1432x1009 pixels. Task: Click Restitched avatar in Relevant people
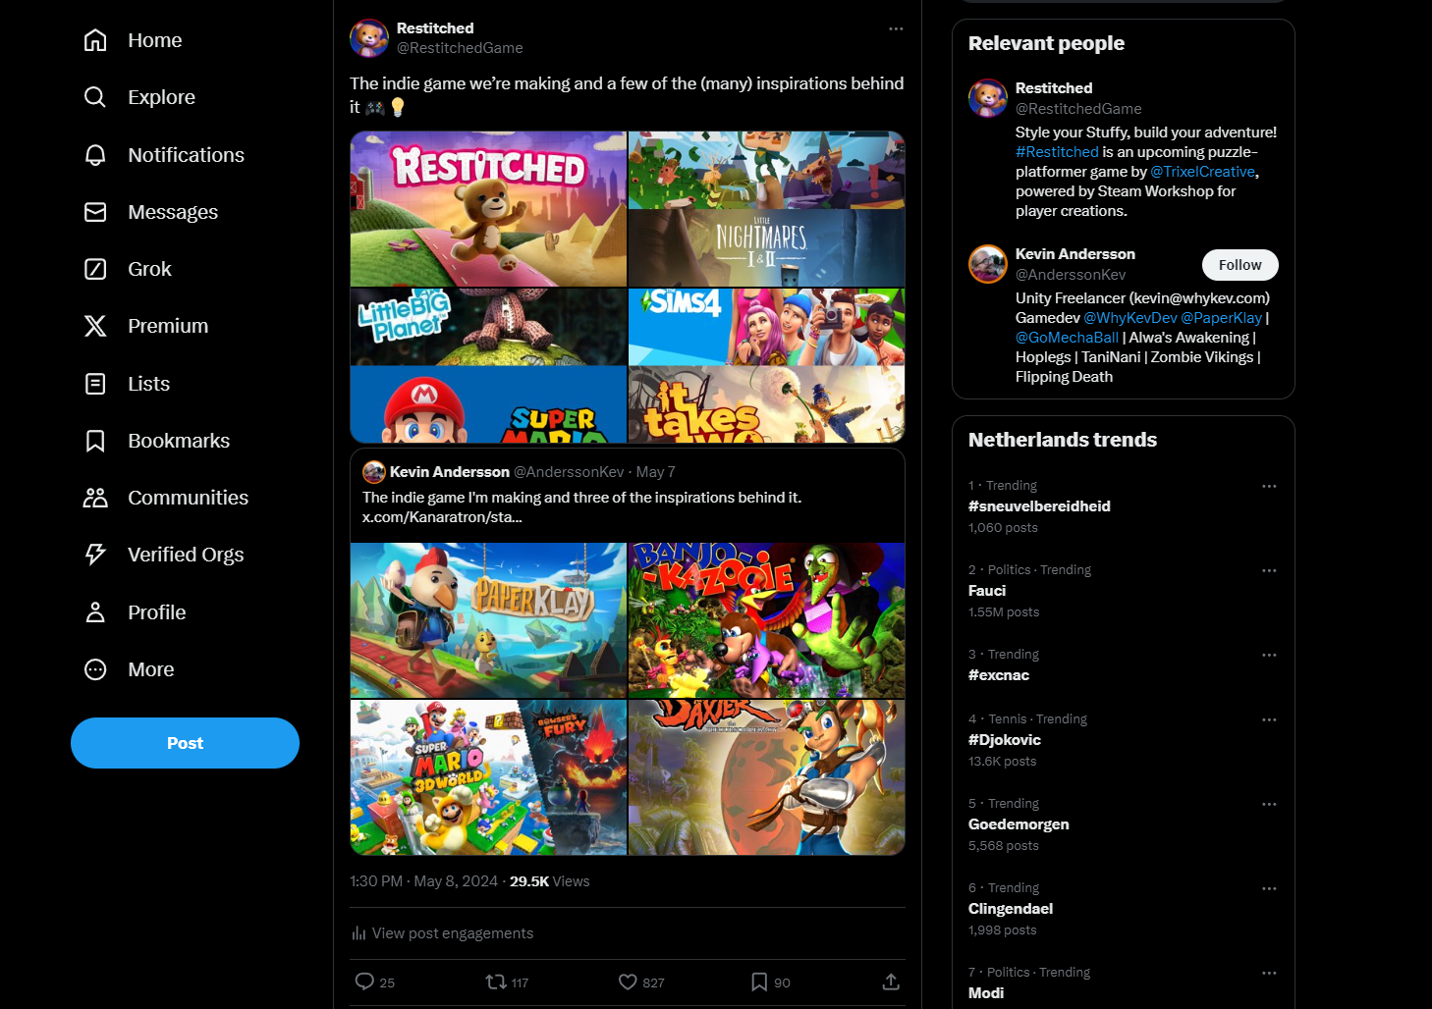point(988,98)
